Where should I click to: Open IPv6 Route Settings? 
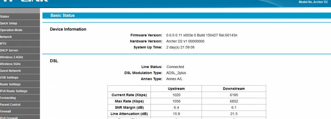point(20,91)
